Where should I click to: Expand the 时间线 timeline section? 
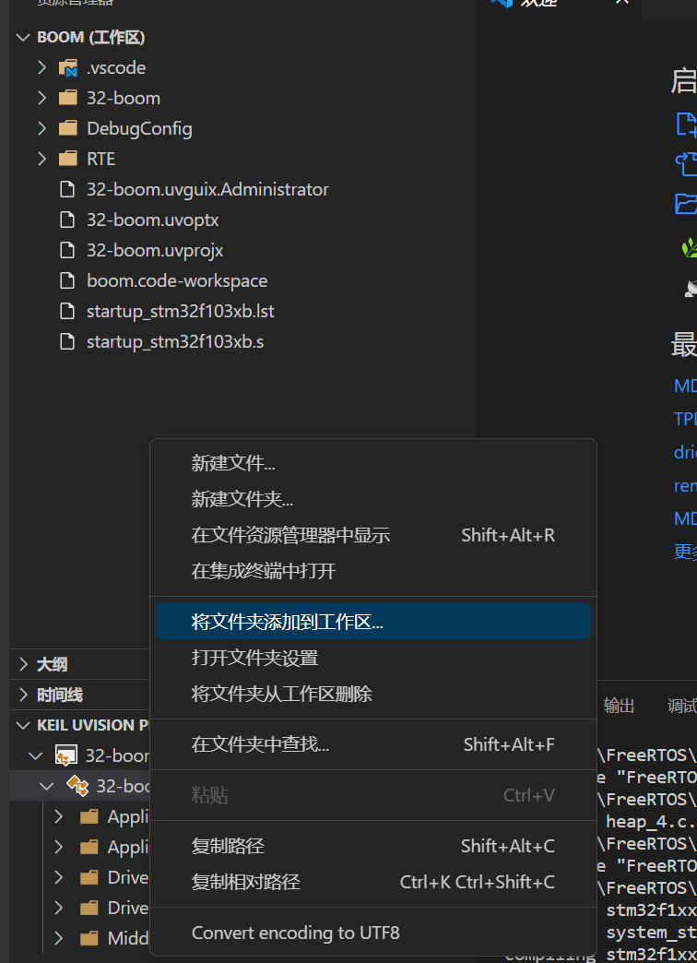pyautogui.click(x=23, y=695)
